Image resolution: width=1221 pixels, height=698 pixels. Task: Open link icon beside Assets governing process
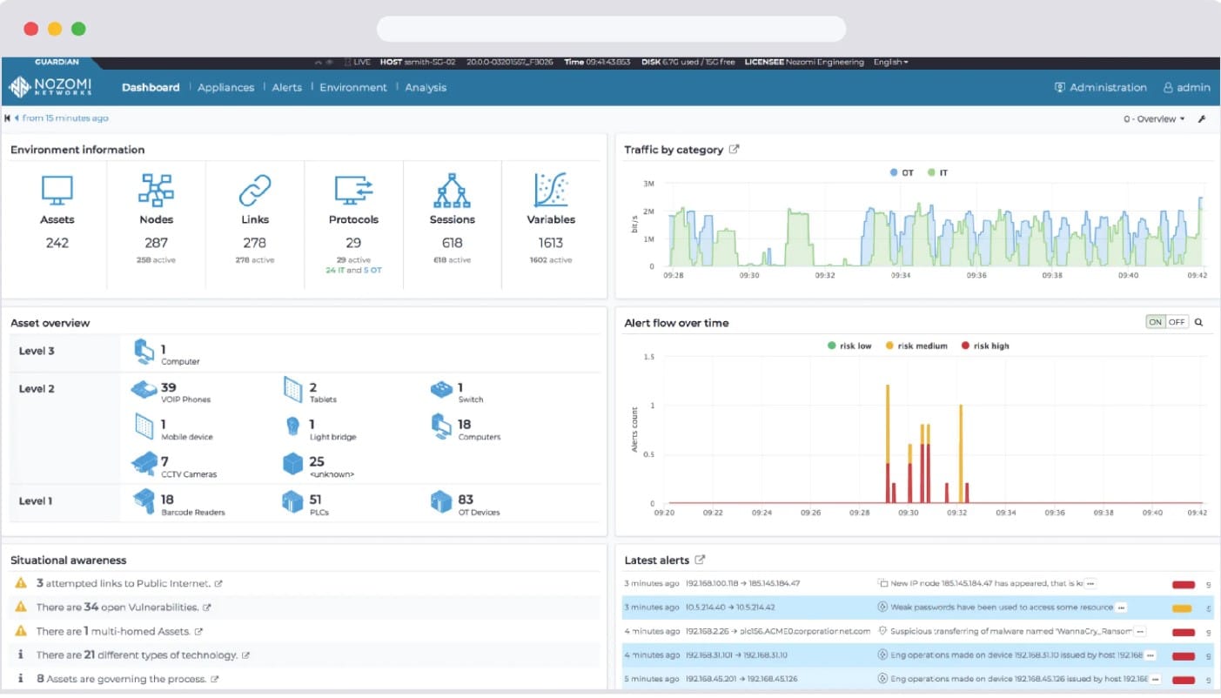214,679
